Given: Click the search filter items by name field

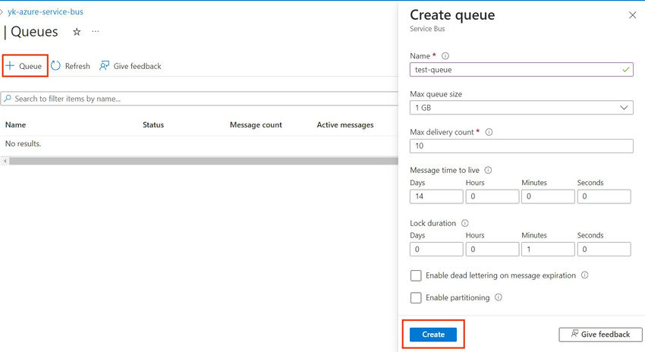Looking at the screenshot, I should click(197, 99).
